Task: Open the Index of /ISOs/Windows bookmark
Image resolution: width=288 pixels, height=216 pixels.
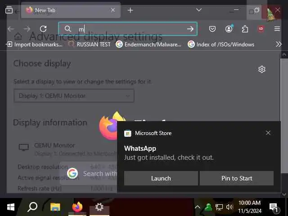Action: tap(221, 44)
